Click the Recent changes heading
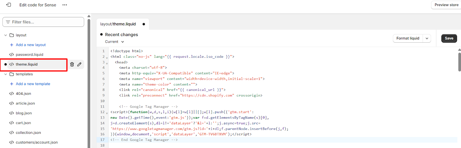461x148 pixels. pyautogui.click(x=121, y=35)
